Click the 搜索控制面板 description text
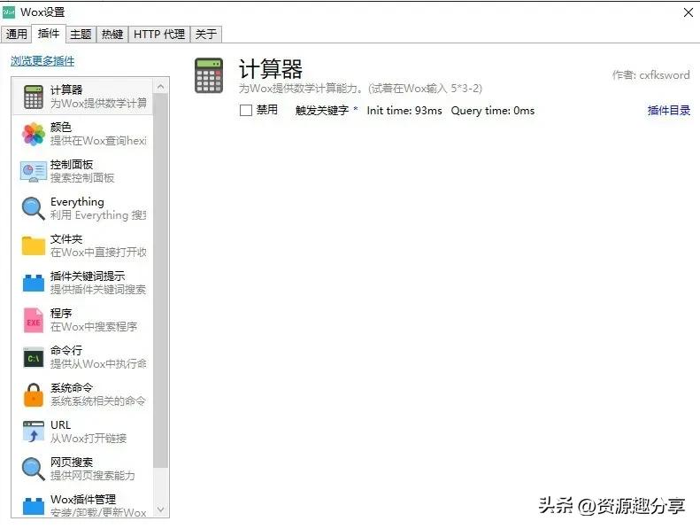Screen dimensions: 700x529 pos(82,178)
